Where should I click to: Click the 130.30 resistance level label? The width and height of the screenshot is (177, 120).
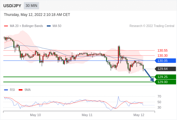click(162, 55)
